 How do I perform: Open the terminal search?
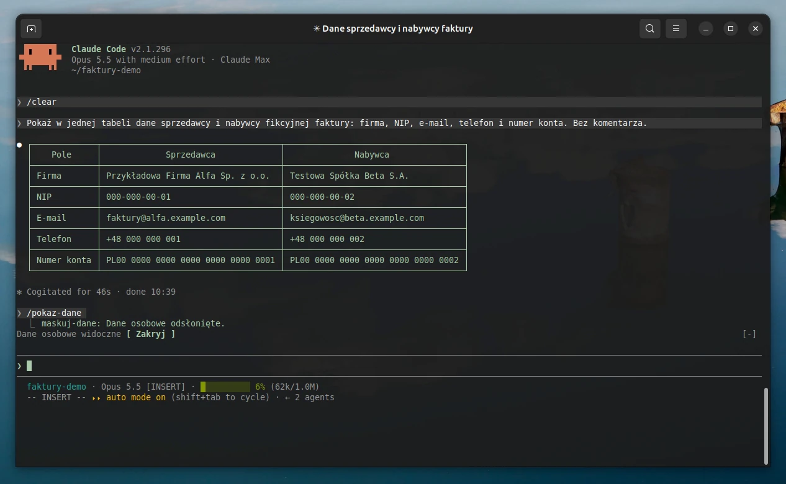click(649, 29)
